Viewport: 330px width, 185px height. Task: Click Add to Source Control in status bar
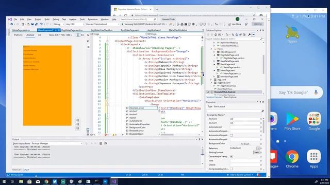click(240, 175)
